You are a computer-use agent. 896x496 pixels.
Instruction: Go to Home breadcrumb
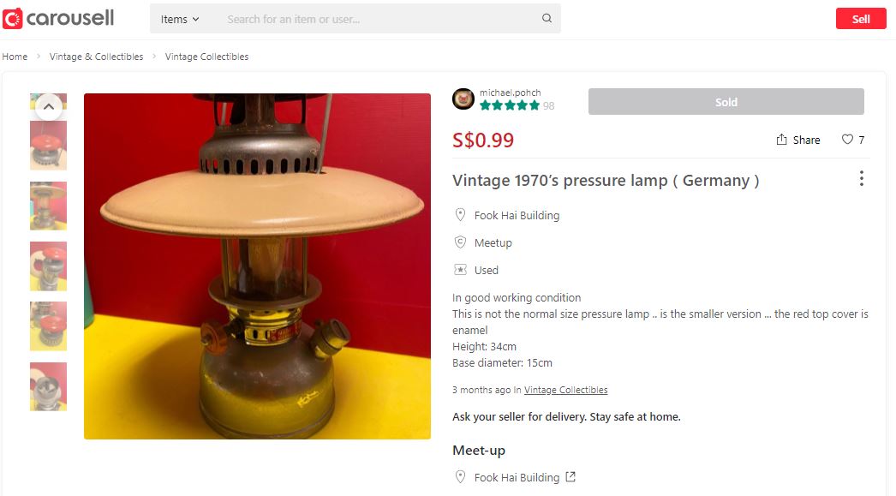tap(15, 57)
